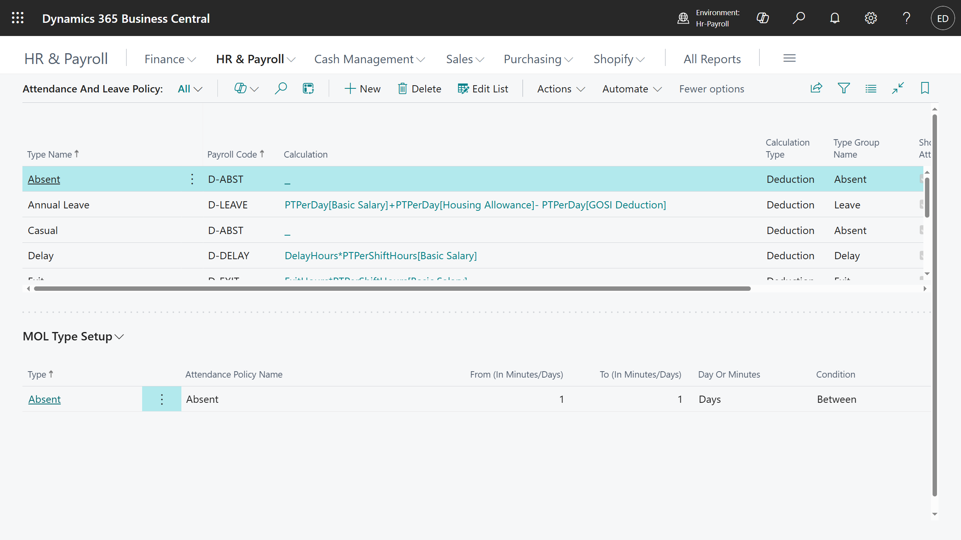Image resolution: width=961 pixels, height=540 pixels.
Task: Toggle the filter pane funnel icon
Action: coord(844,88)
